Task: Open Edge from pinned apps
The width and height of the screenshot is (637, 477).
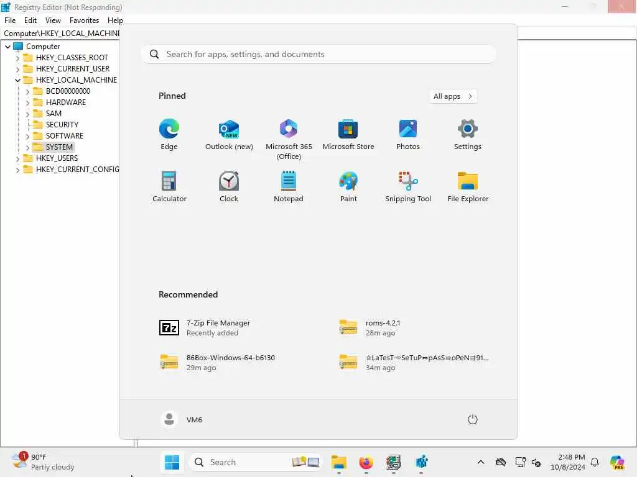Action: click(x=169, y=135)
